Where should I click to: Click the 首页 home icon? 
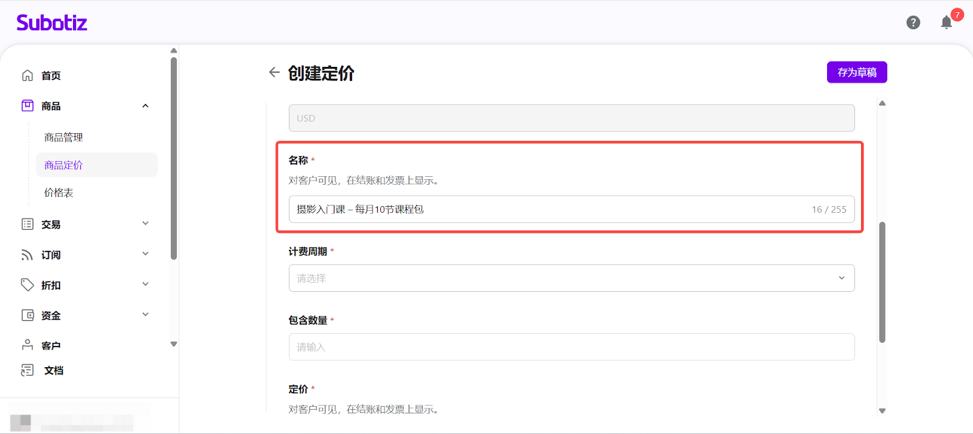point(27,75)
